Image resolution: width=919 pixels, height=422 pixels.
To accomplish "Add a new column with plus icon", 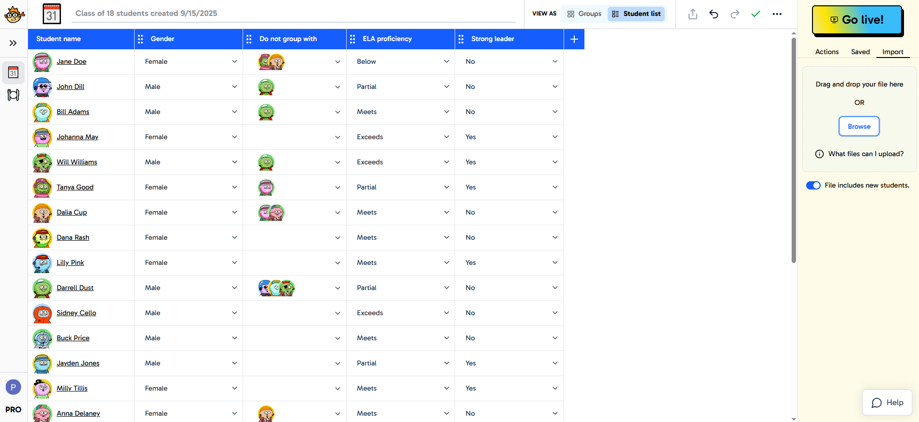I will [x=574, y=39].
